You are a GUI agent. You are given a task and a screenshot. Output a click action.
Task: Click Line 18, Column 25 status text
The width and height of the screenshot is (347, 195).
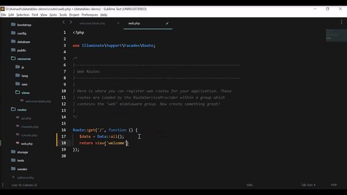point(24,185)
